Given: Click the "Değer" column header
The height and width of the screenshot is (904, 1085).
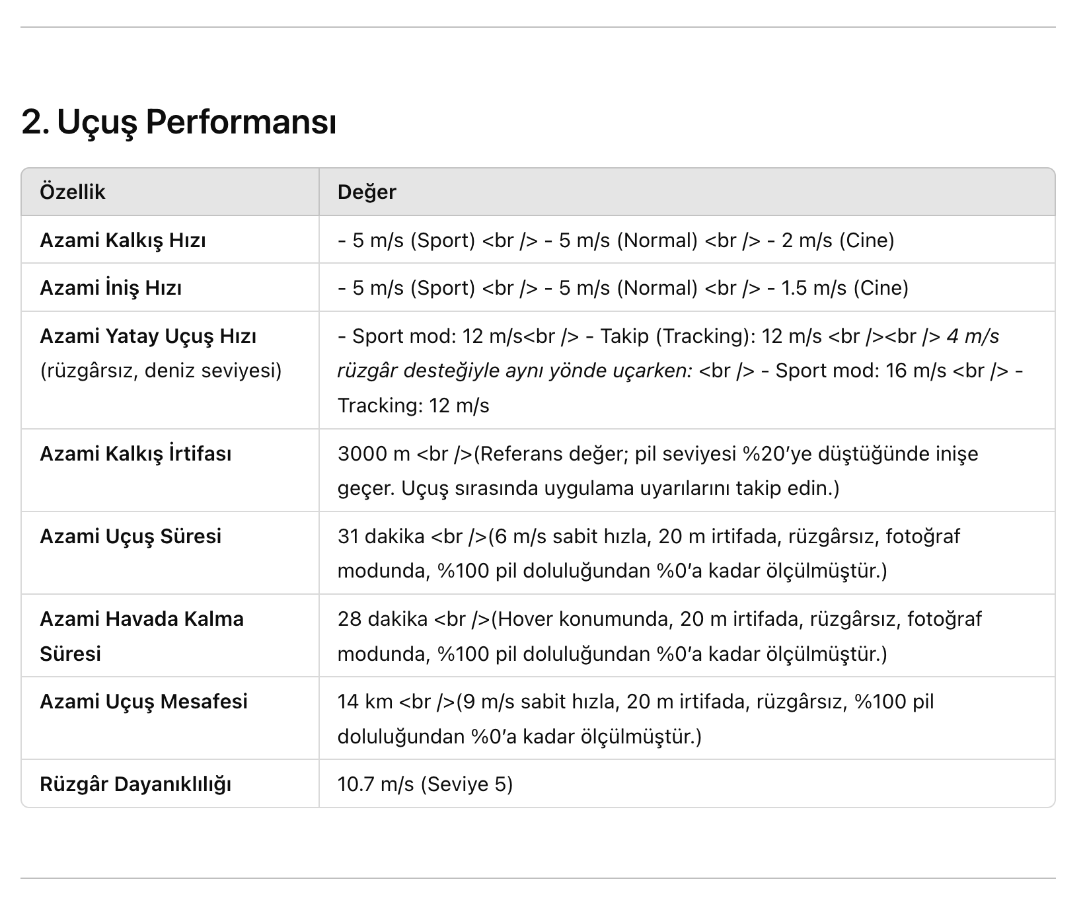Looking at the screenshot, I should click(367, 192).
